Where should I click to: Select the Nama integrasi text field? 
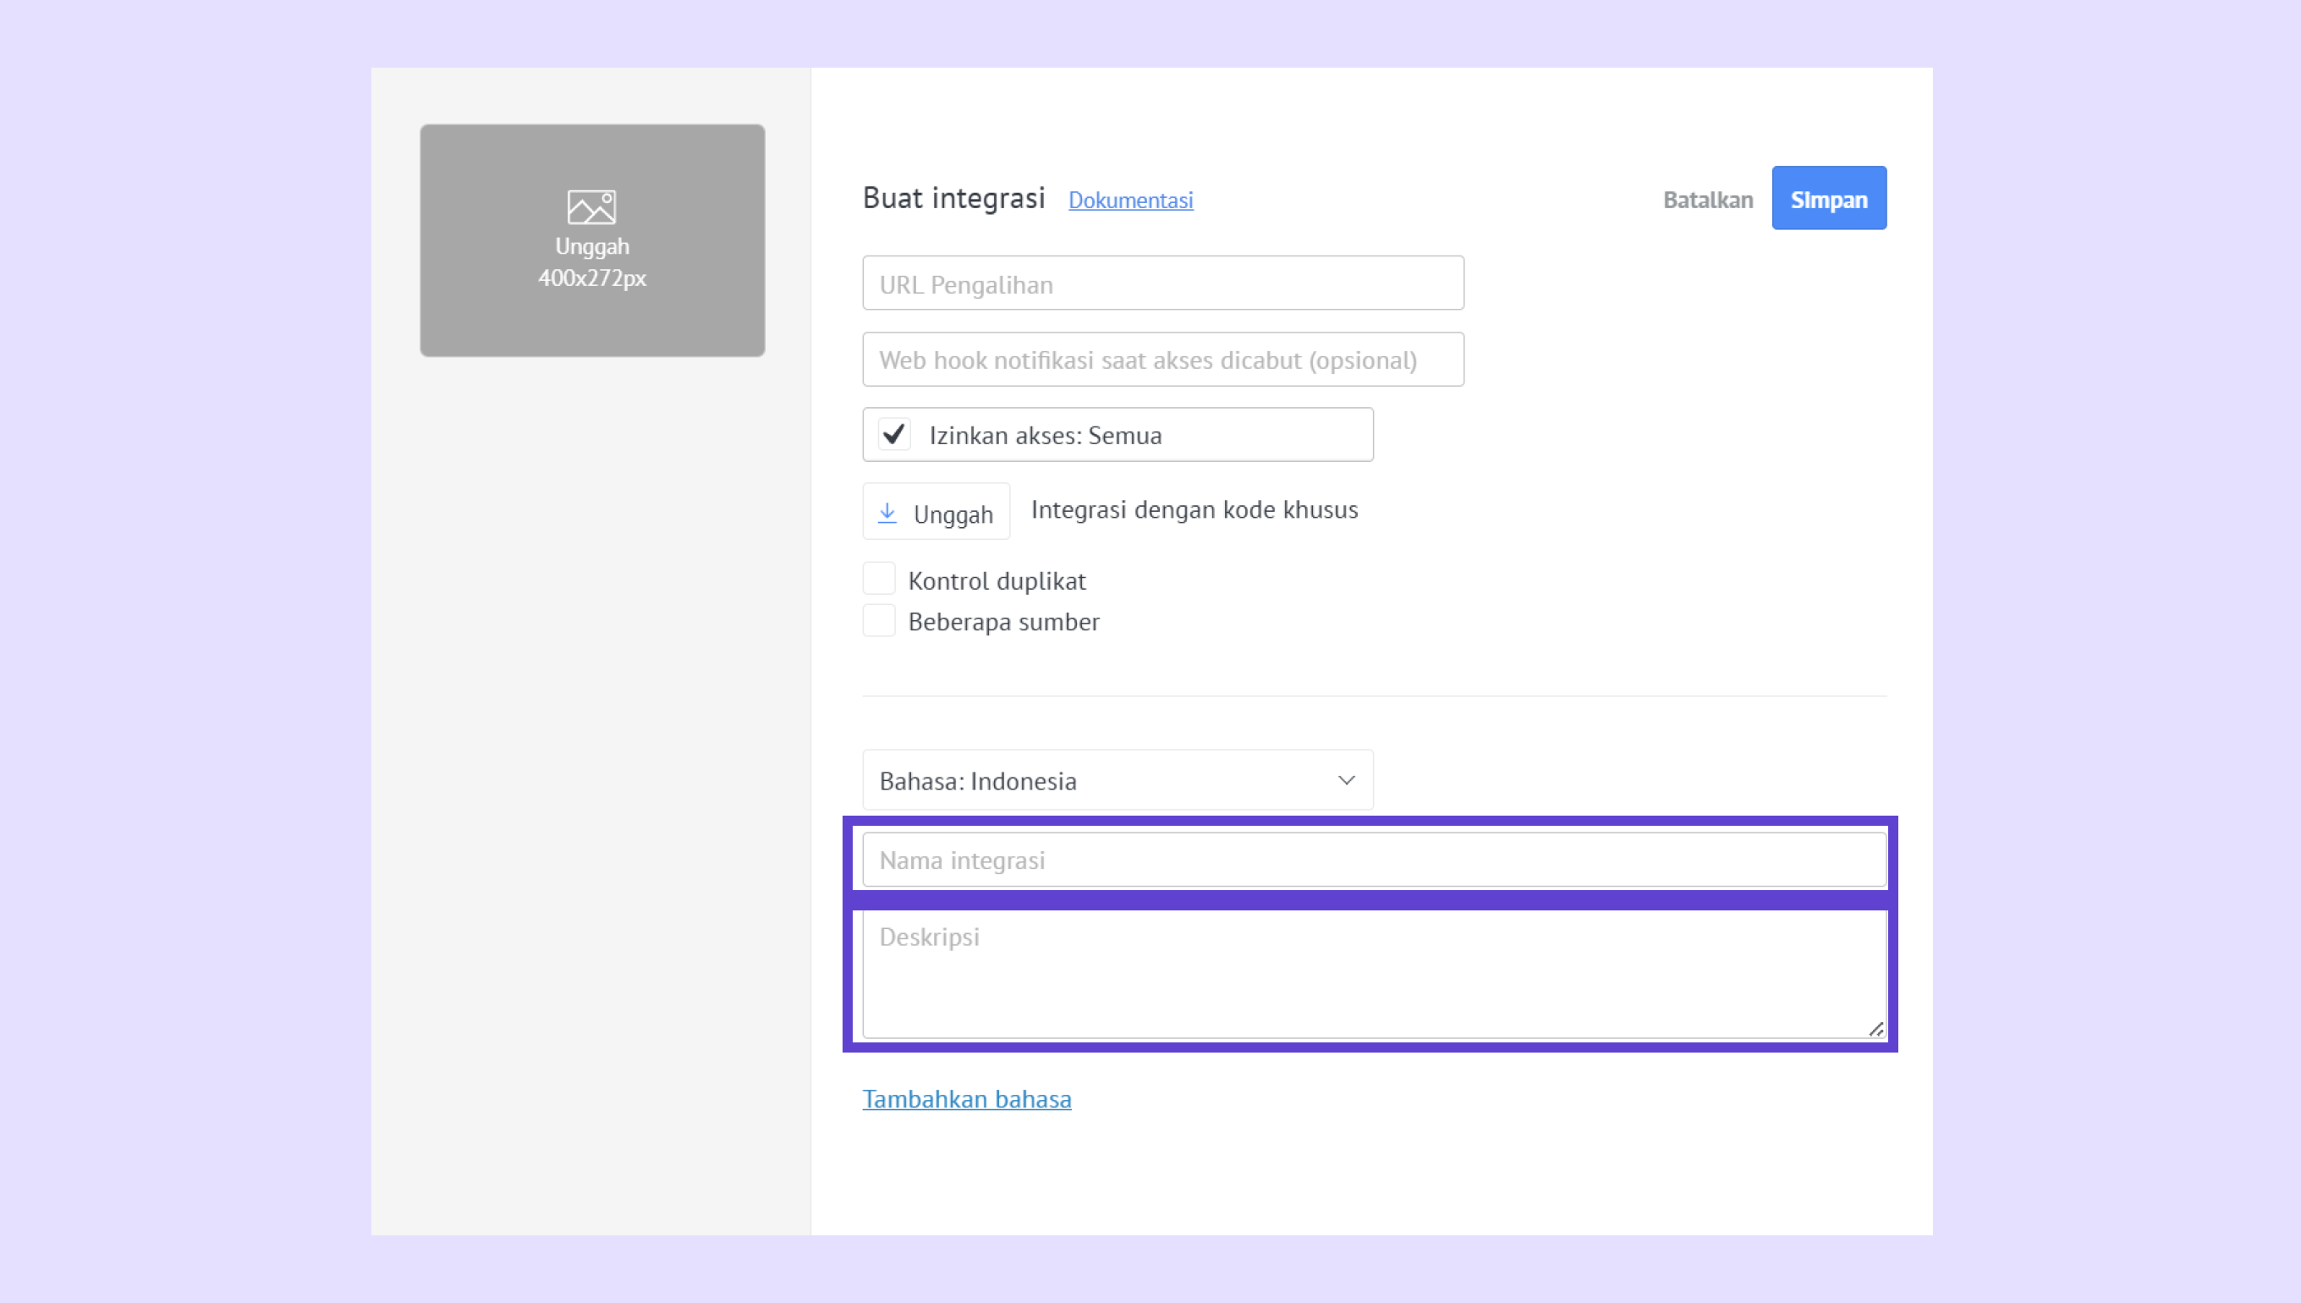(1373, 860)
